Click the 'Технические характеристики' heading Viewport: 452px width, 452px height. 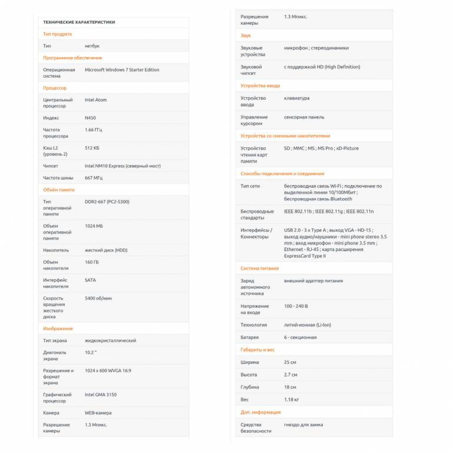tap(79, 22)
